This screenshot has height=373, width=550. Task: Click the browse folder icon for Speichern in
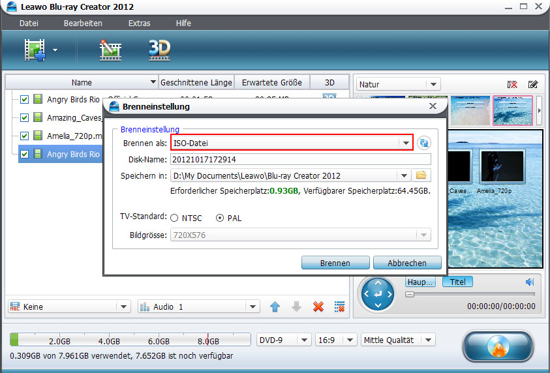(421, 175)
